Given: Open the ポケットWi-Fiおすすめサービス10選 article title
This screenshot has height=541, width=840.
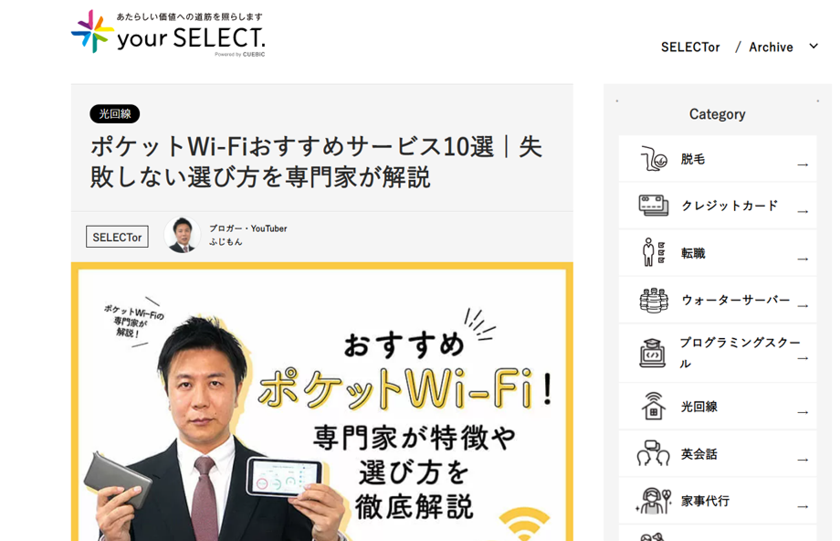Looking at the screenshot, I should (x=316, y=162).
